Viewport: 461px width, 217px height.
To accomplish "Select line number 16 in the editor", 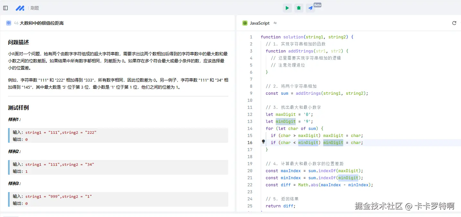I will [250, 142].
